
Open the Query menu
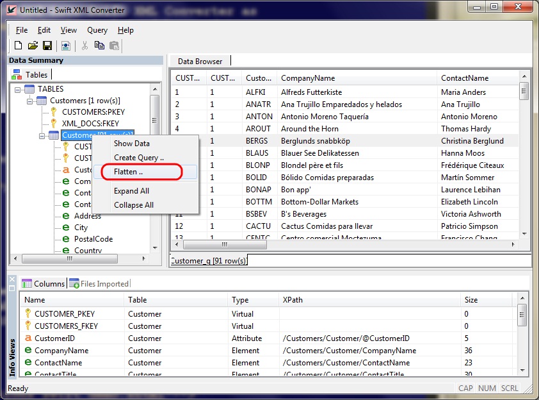coord(97,30)
